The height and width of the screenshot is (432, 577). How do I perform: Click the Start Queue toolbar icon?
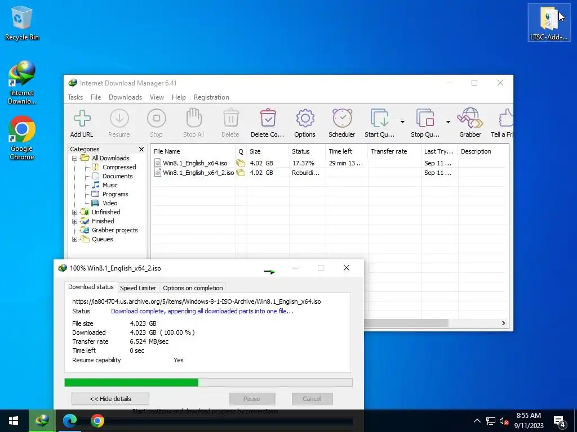pos(379,118)
